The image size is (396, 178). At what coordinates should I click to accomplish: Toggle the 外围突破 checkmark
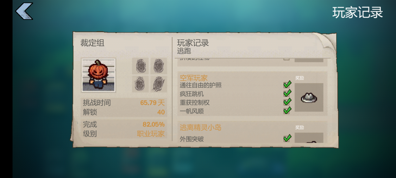(x=287, y=138)
